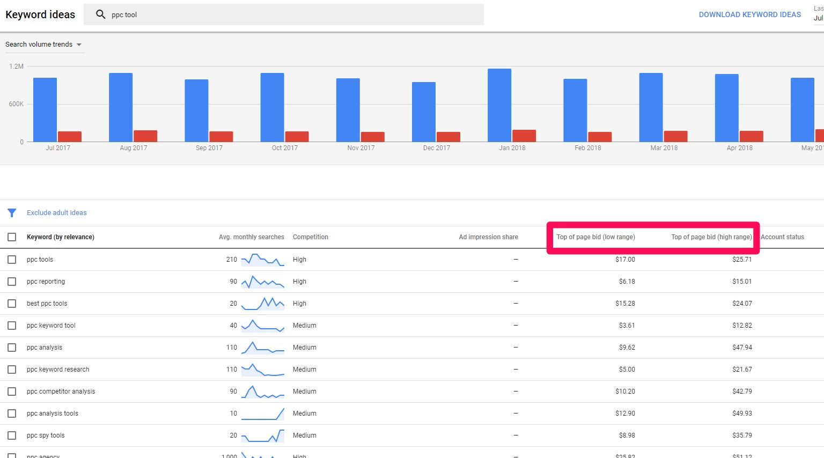The height and width of the screenshot is (458, 824).
Task: Click the filter funnel icon
Action: [x=12, y=212]
